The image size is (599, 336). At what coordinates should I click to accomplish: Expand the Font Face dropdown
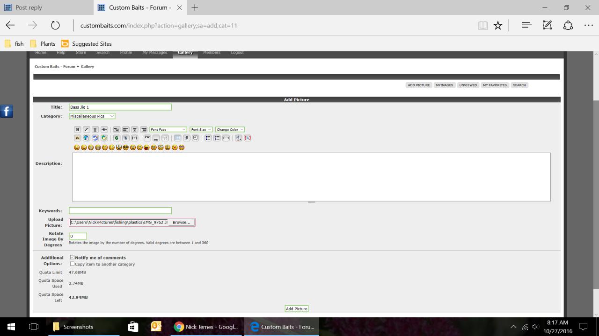pos(168,130)
